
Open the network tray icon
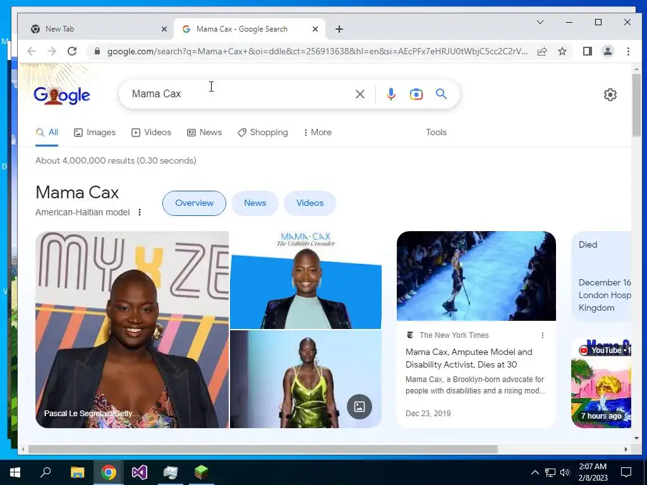click(550, 472)
